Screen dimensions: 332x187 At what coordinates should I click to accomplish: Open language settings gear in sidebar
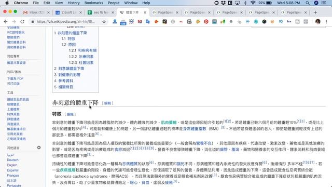pyautogui.click(x=39, y=148)
